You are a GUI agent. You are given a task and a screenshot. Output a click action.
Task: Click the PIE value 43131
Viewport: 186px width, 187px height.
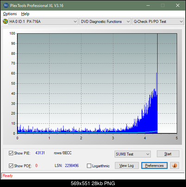[40, 153]
